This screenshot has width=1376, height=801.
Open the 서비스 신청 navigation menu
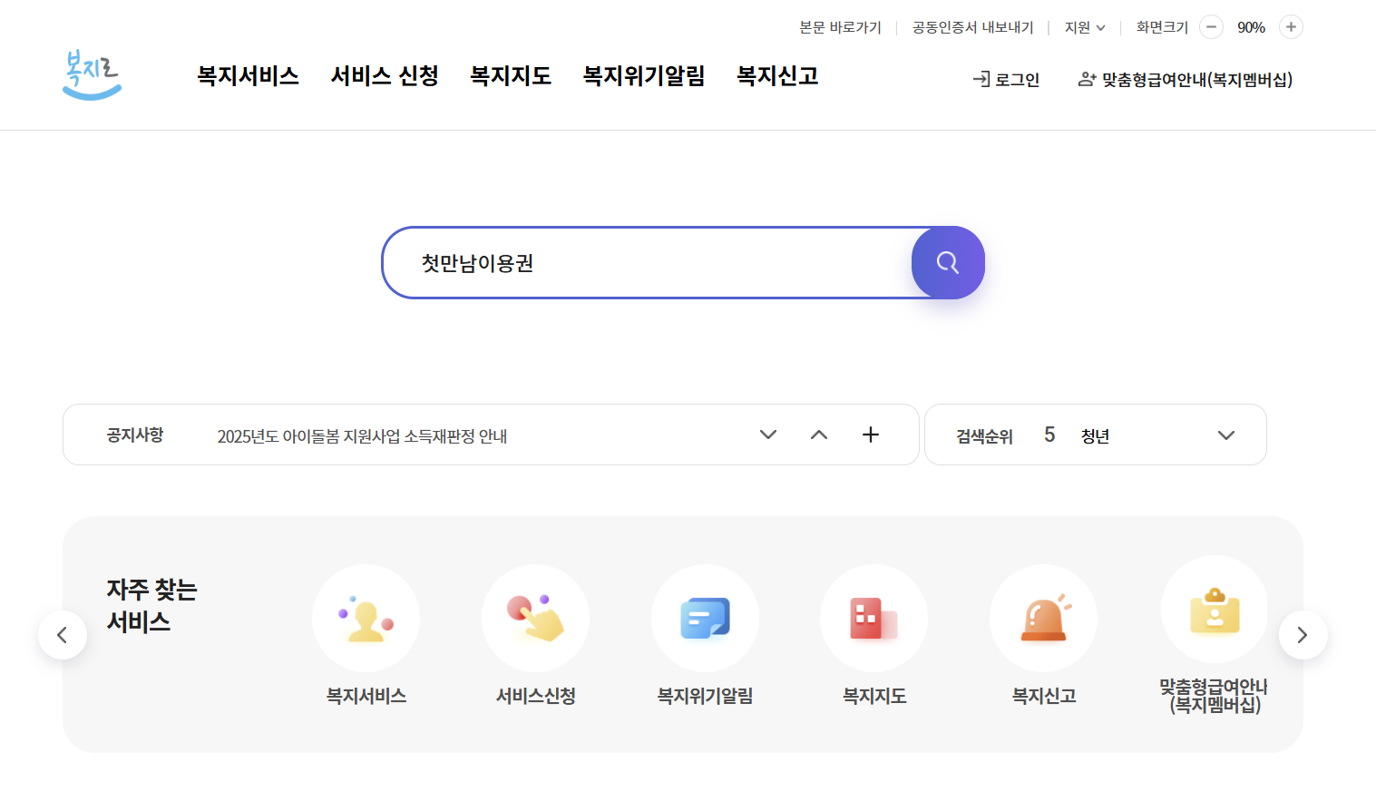point(384,76)
